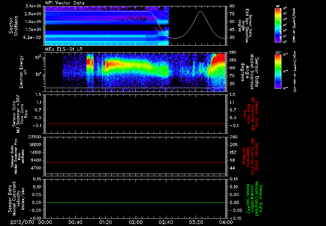Click the 'Sector Unitless' axis title
The width and height of the screenshot is (326, 226).
tap(13, 26)
